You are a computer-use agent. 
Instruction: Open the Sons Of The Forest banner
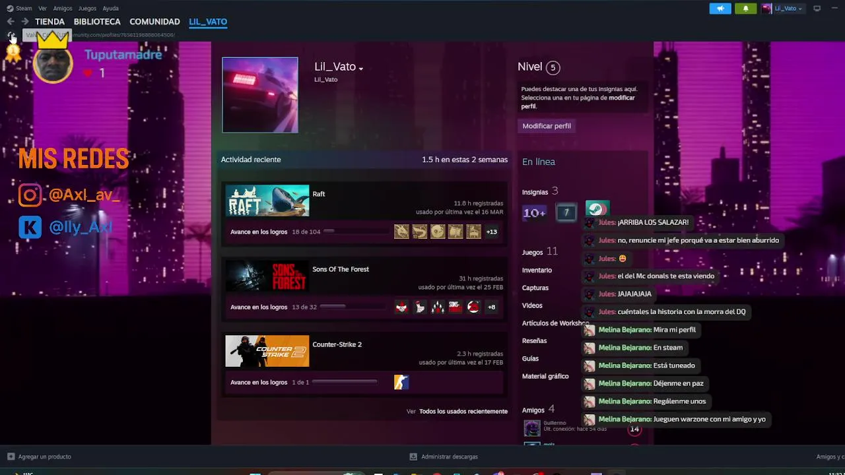267,276
